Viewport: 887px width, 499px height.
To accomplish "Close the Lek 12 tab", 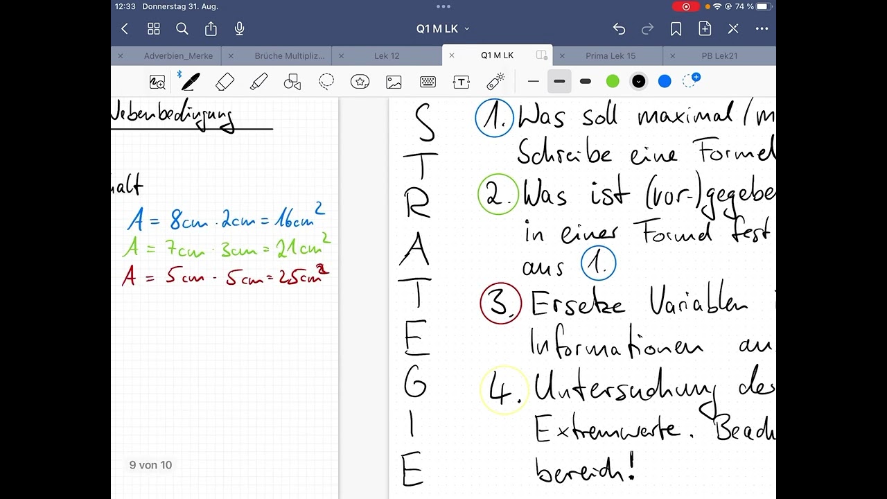I will [x=341, y=55].
